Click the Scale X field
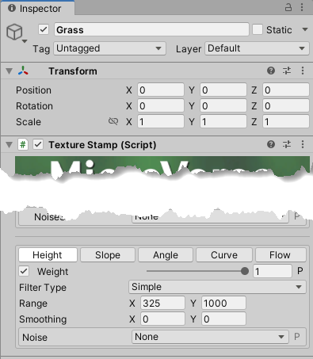The image size is (313, 359). click(161, 121)
